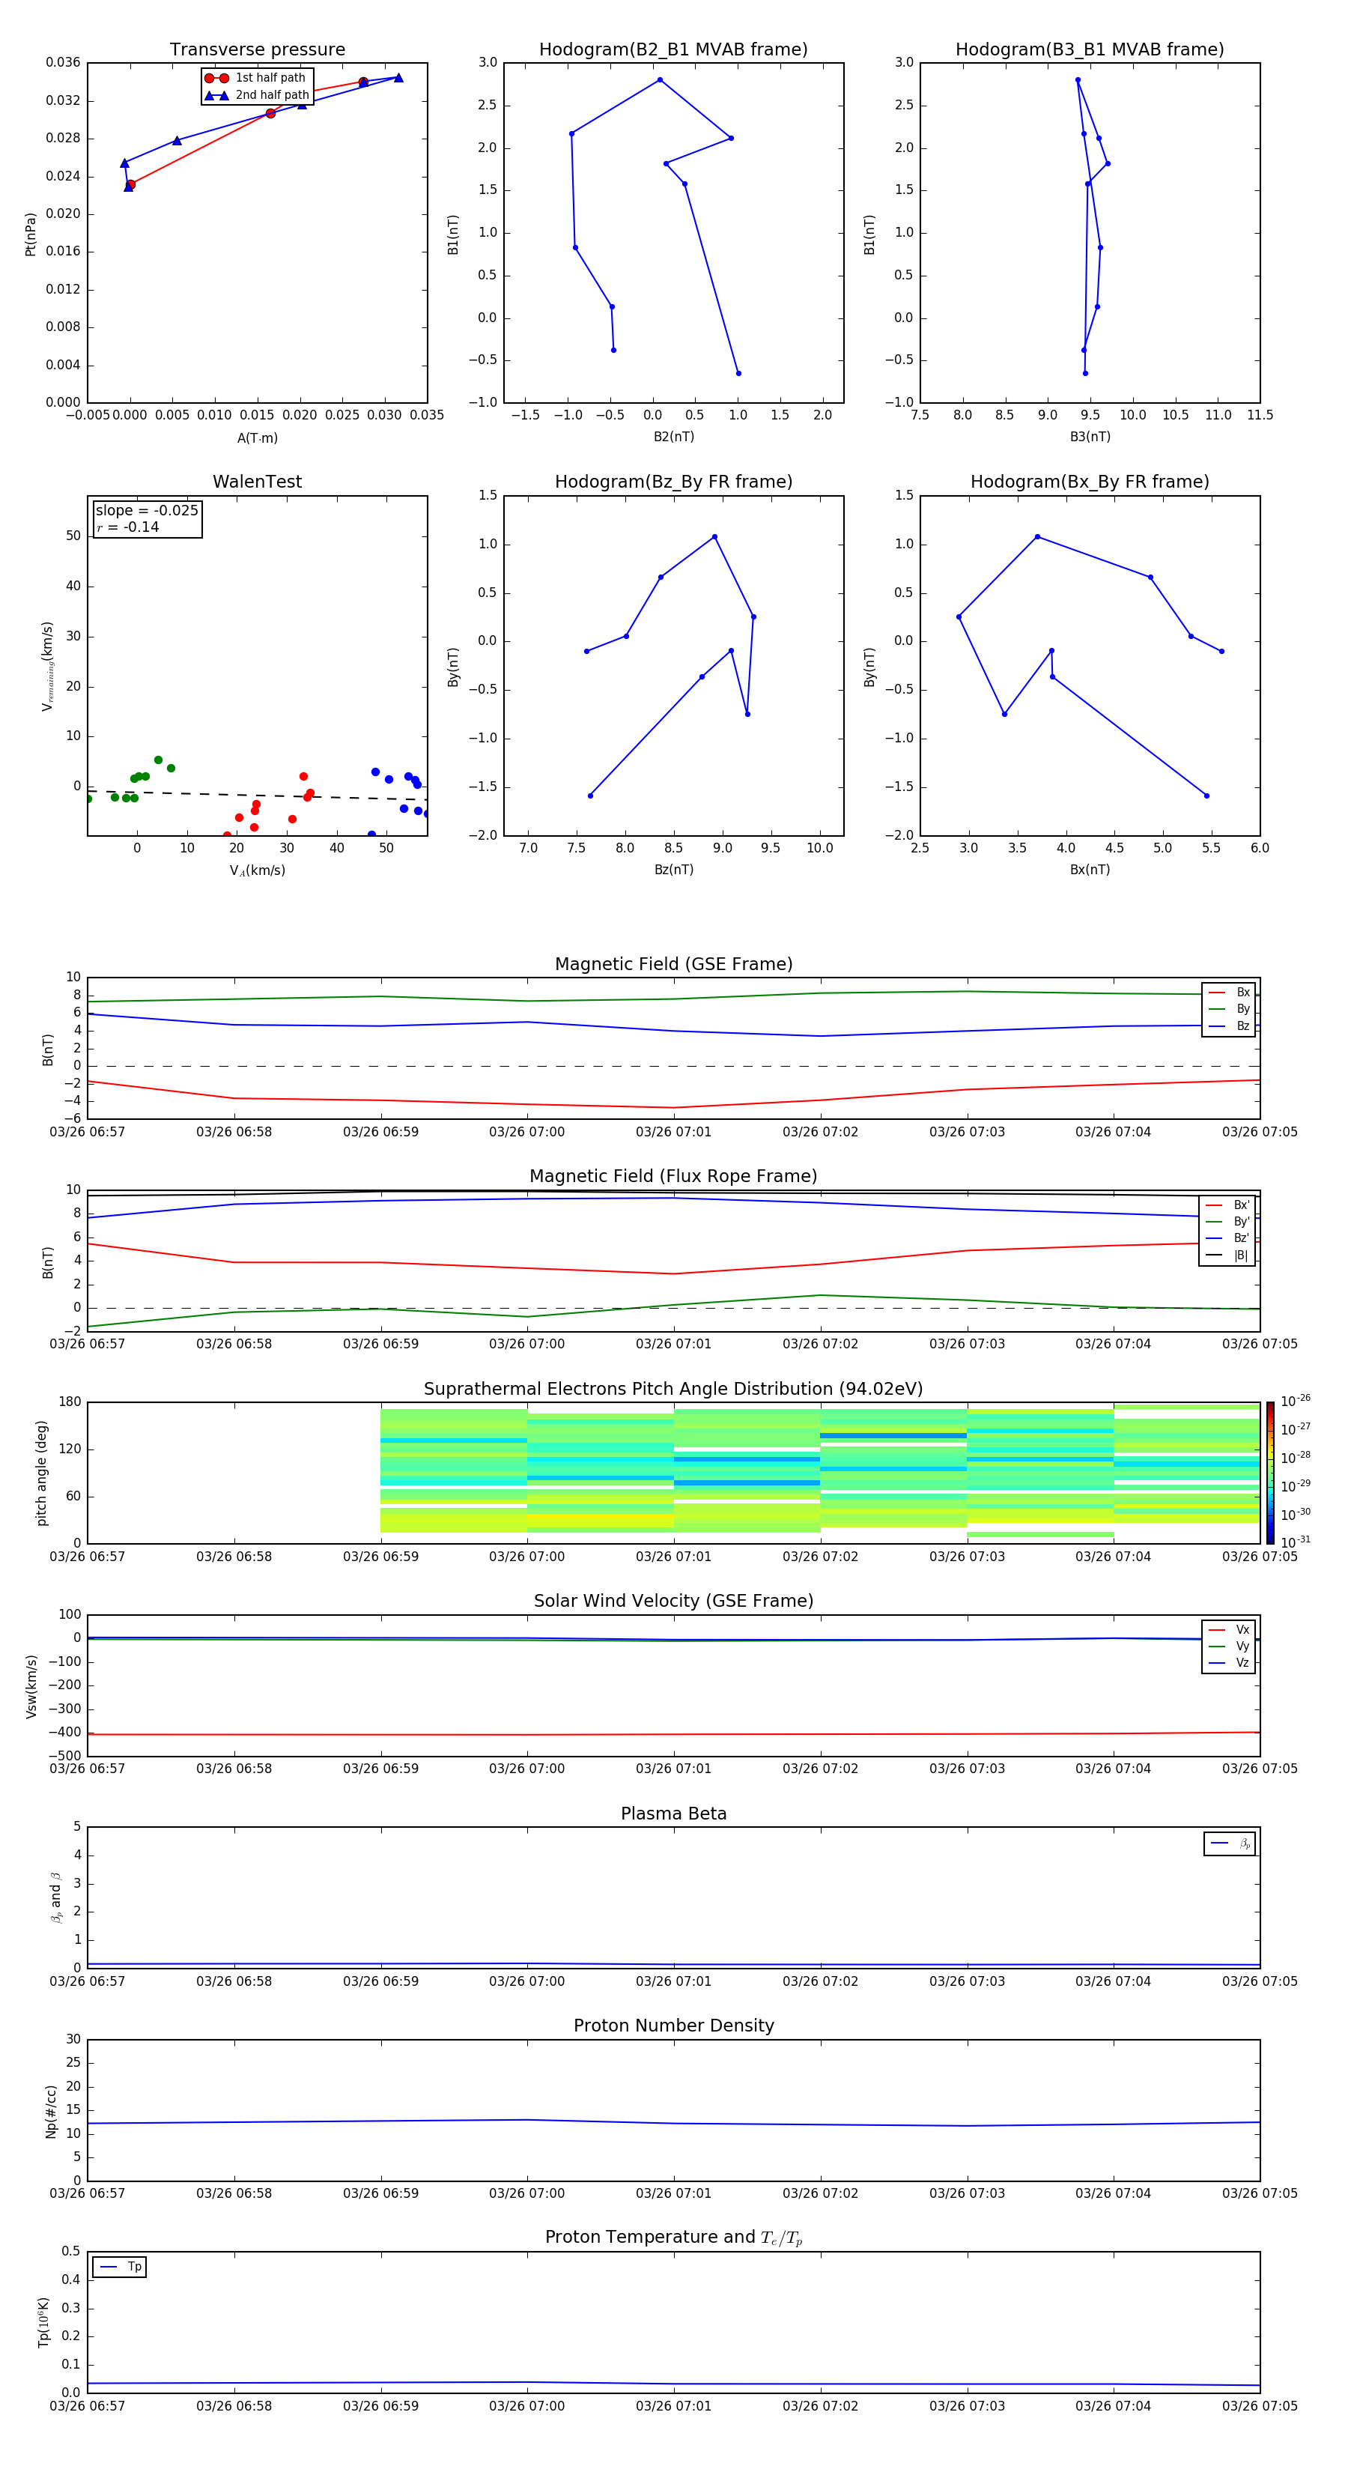Click the "10^-31" colorbar tick label

tap(1296, 1542)
